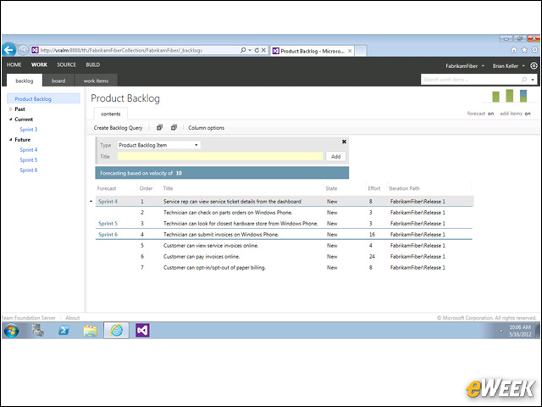The width and height of the screenshot is (542, 407).
Task: Open Visual Studio from taskbar
Action: click(142, 331)
